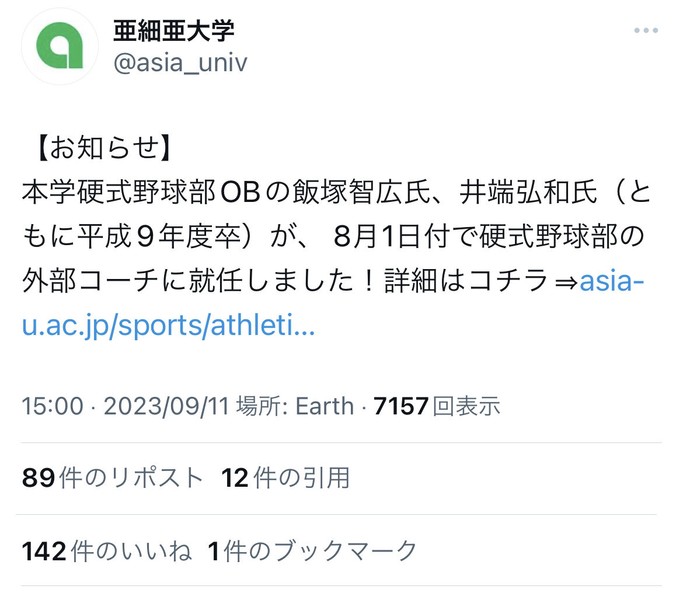Select the 場所: Earth location label

coord(295,406)
